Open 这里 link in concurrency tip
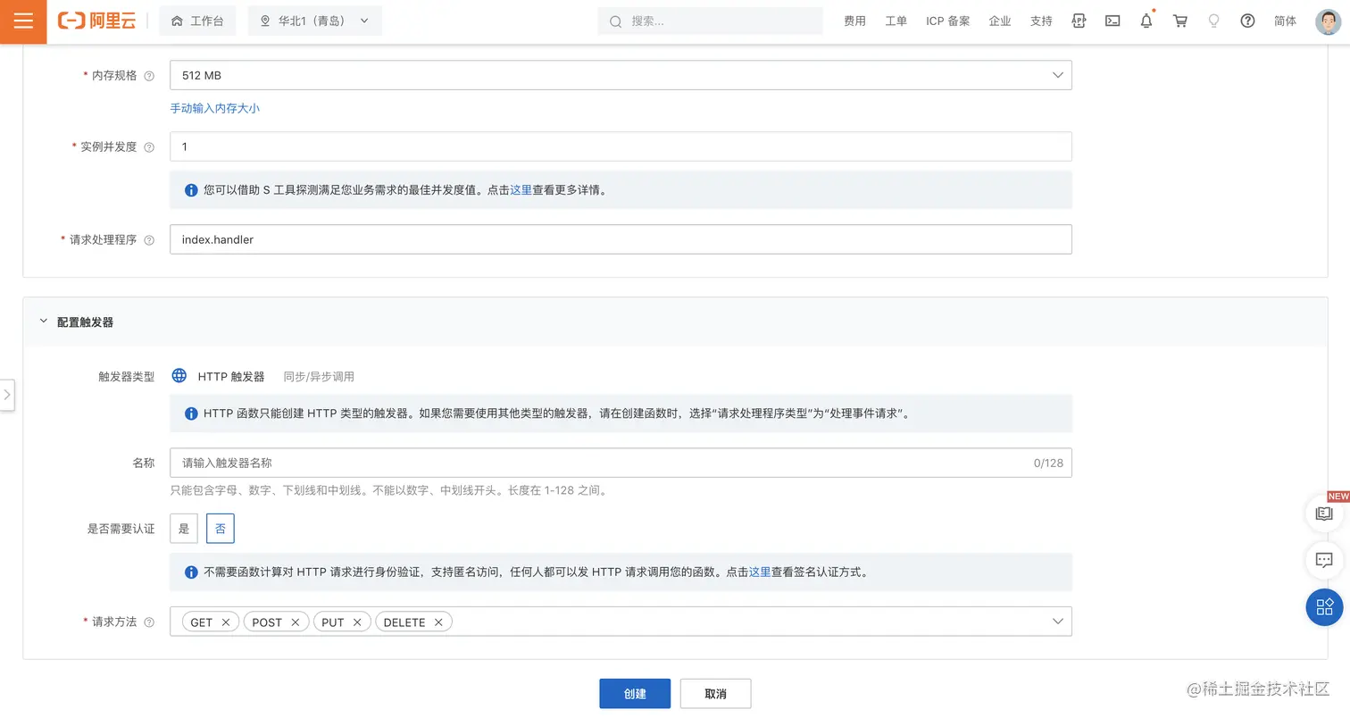Image resolution: width=1350 pixels, height=718 pixels. pyautogui.click(x=521, y=190)
